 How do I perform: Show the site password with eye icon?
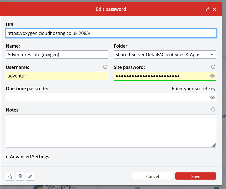212,76
